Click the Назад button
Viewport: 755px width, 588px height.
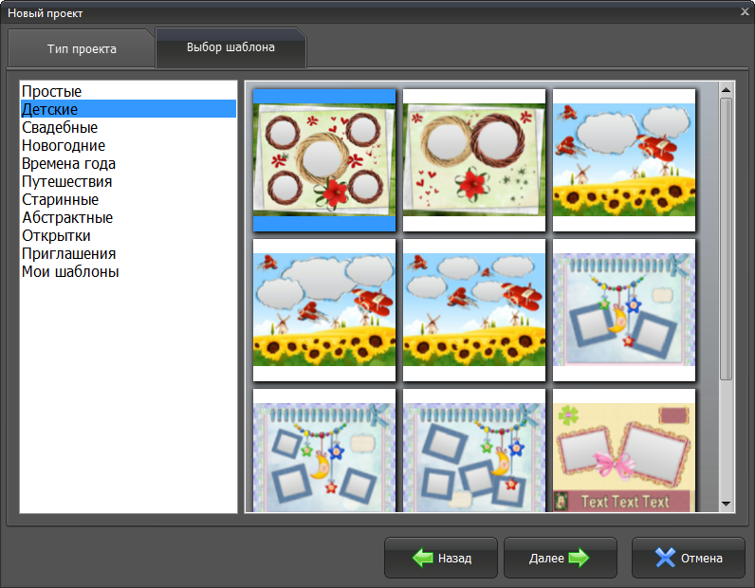441,558
